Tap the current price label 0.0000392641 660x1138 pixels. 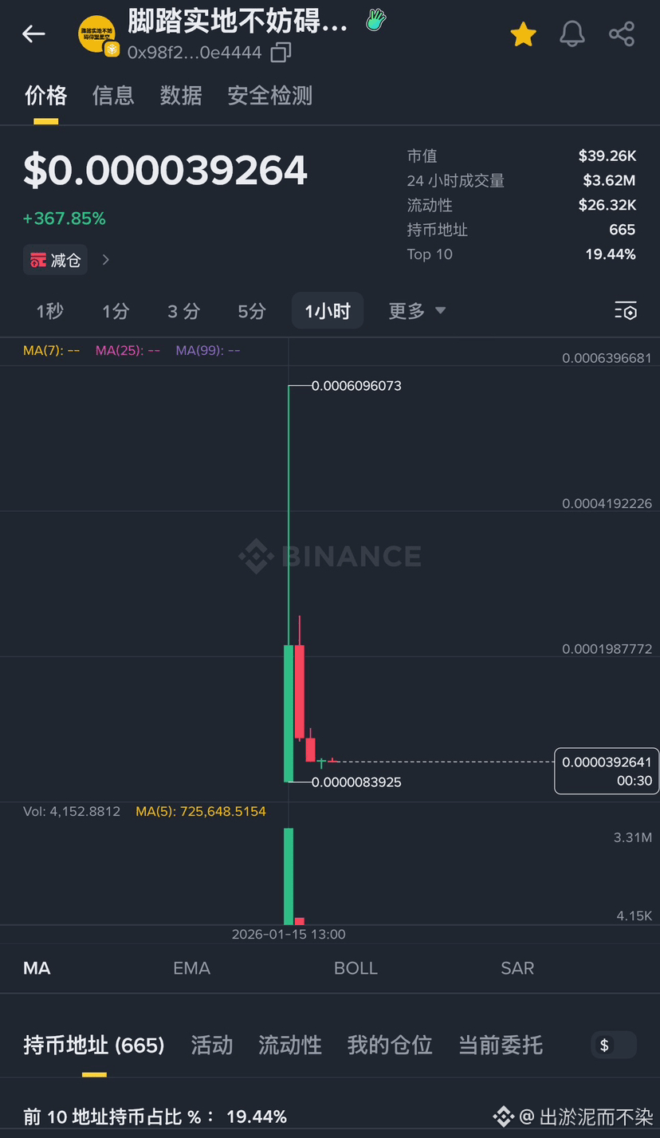[x=607, y=762]
